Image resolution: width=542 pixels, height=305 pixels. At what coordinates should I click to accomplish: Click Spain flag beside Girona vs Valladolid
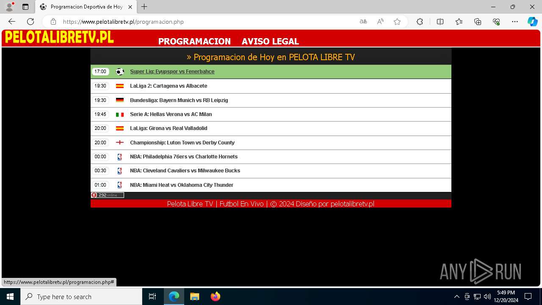click(x=120, y=128)
